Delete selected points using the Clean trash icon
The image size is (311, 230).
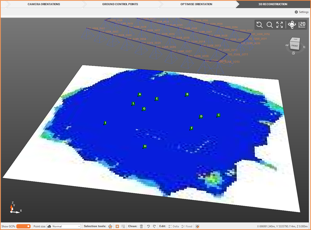pos(141,226)
